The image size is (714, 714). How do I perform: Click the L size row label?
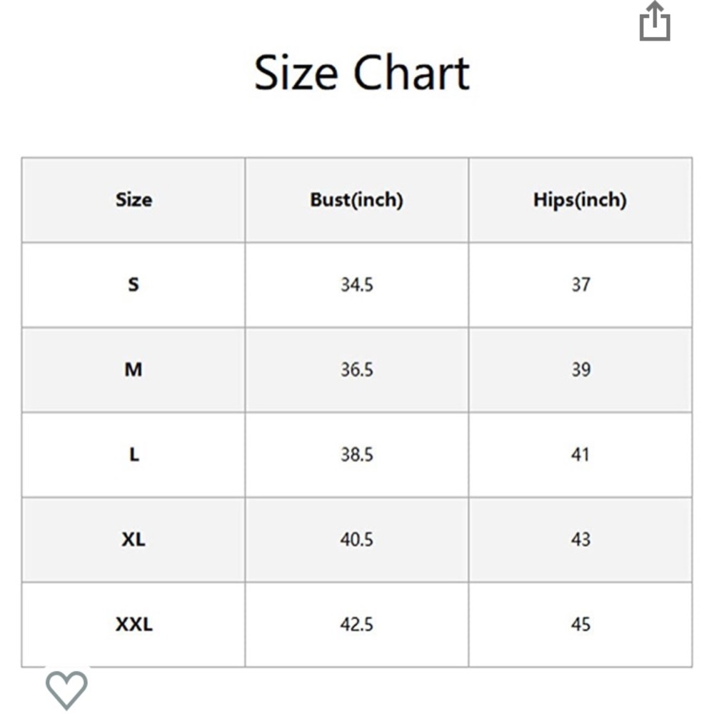(x=134, y=454)
